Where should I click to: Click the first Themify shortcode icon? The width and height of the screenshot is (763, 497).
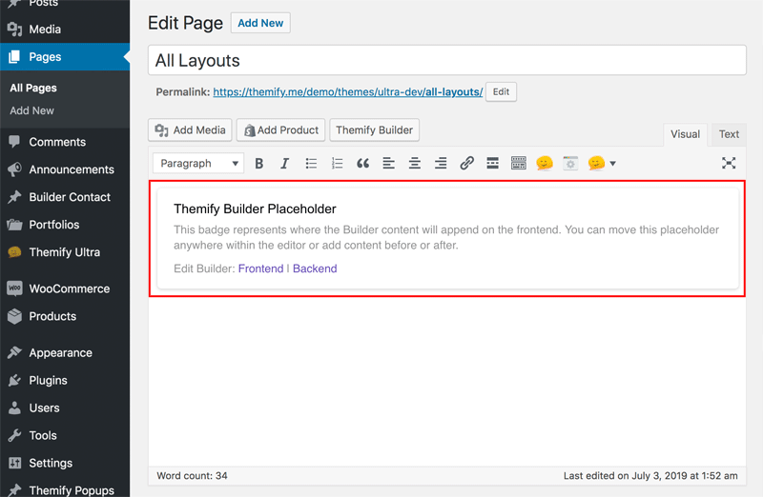coord(545,163)
